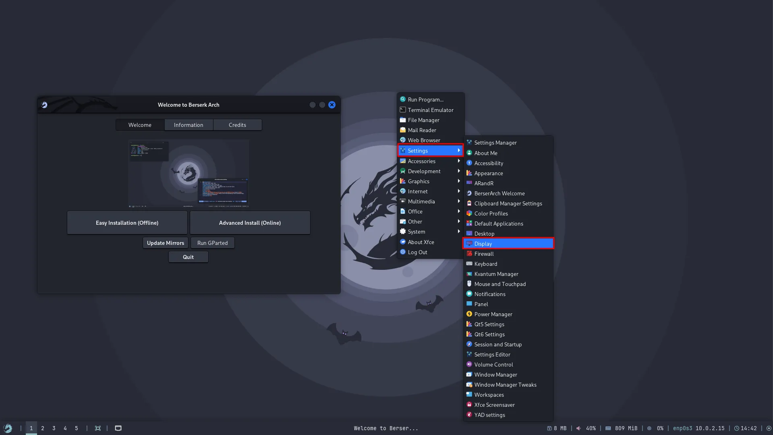
Task: Open the Kvantum Manager settings
Action: coord(496,274)
